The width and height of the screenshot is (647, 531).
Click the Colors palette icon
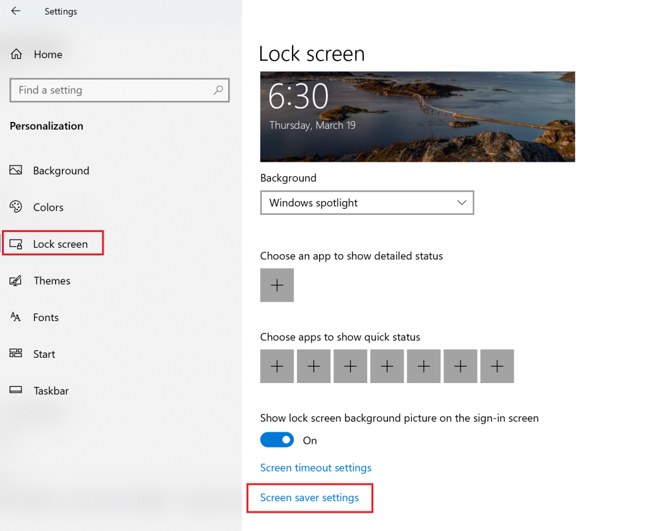click(x=16, y=207)
